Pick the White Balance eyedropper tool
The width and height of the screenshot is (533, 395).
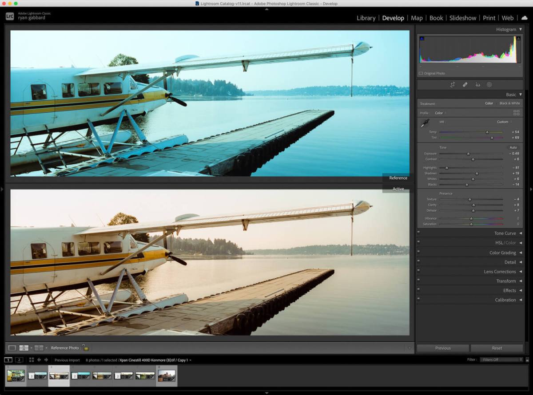(424, 124)
